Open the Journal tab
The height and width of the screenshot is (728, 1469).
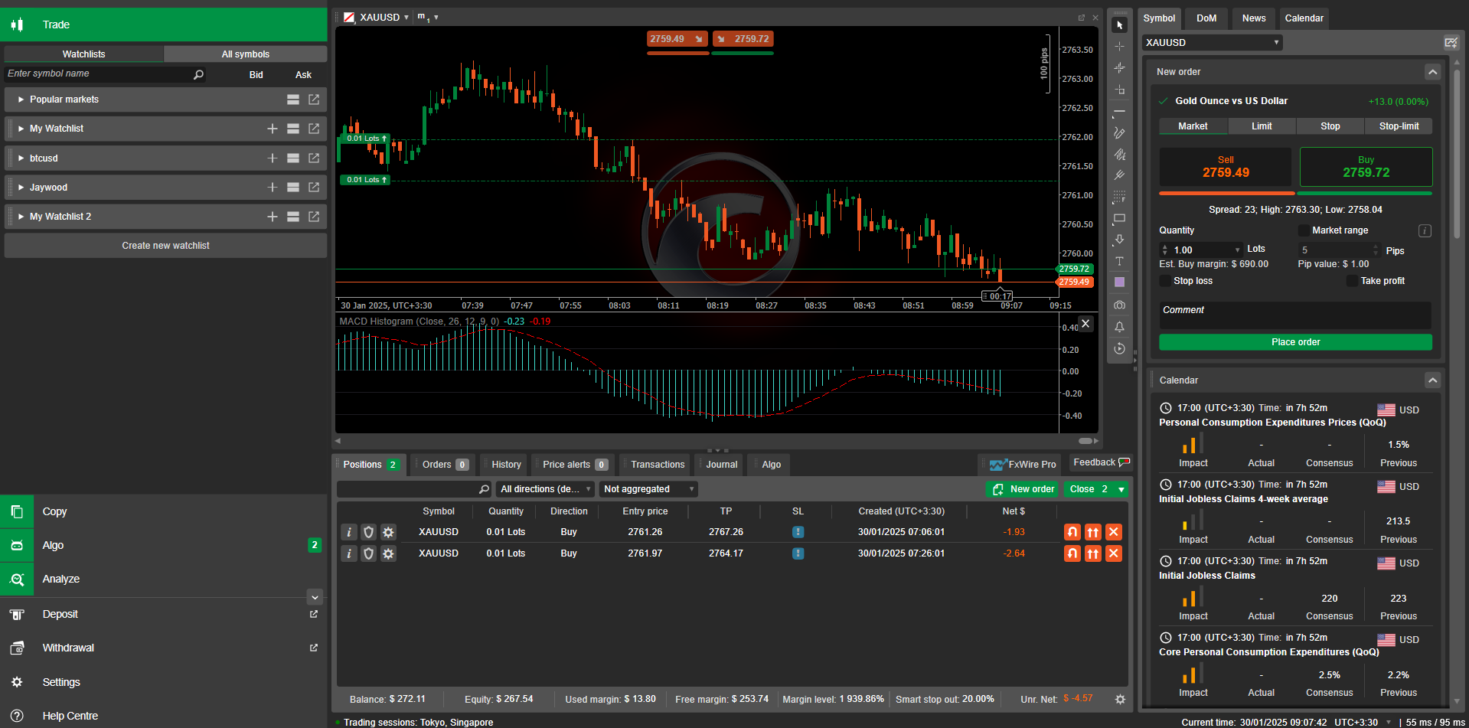point(721,465)
